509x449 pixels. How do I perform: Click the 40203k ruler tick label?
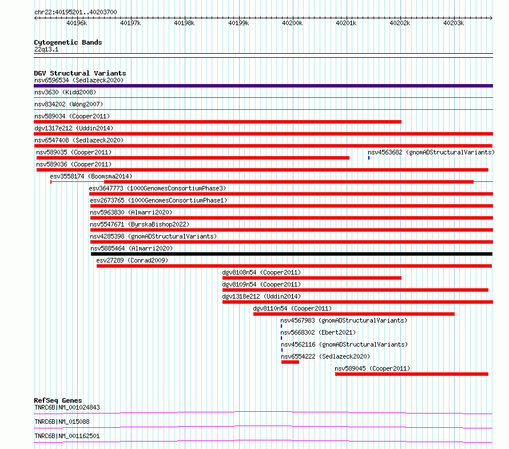coord(454,23)
